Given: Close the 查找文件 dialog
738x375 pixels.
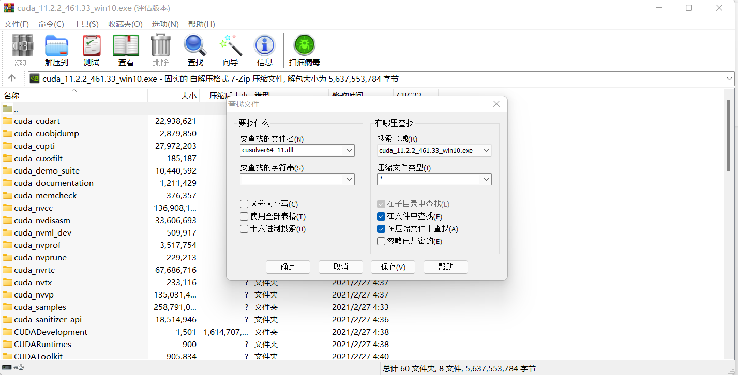Looking at the screenshot, I should (496, 104).
